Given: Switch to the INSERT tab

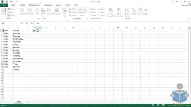Looking at the screenshot, I should click(22, 5).
